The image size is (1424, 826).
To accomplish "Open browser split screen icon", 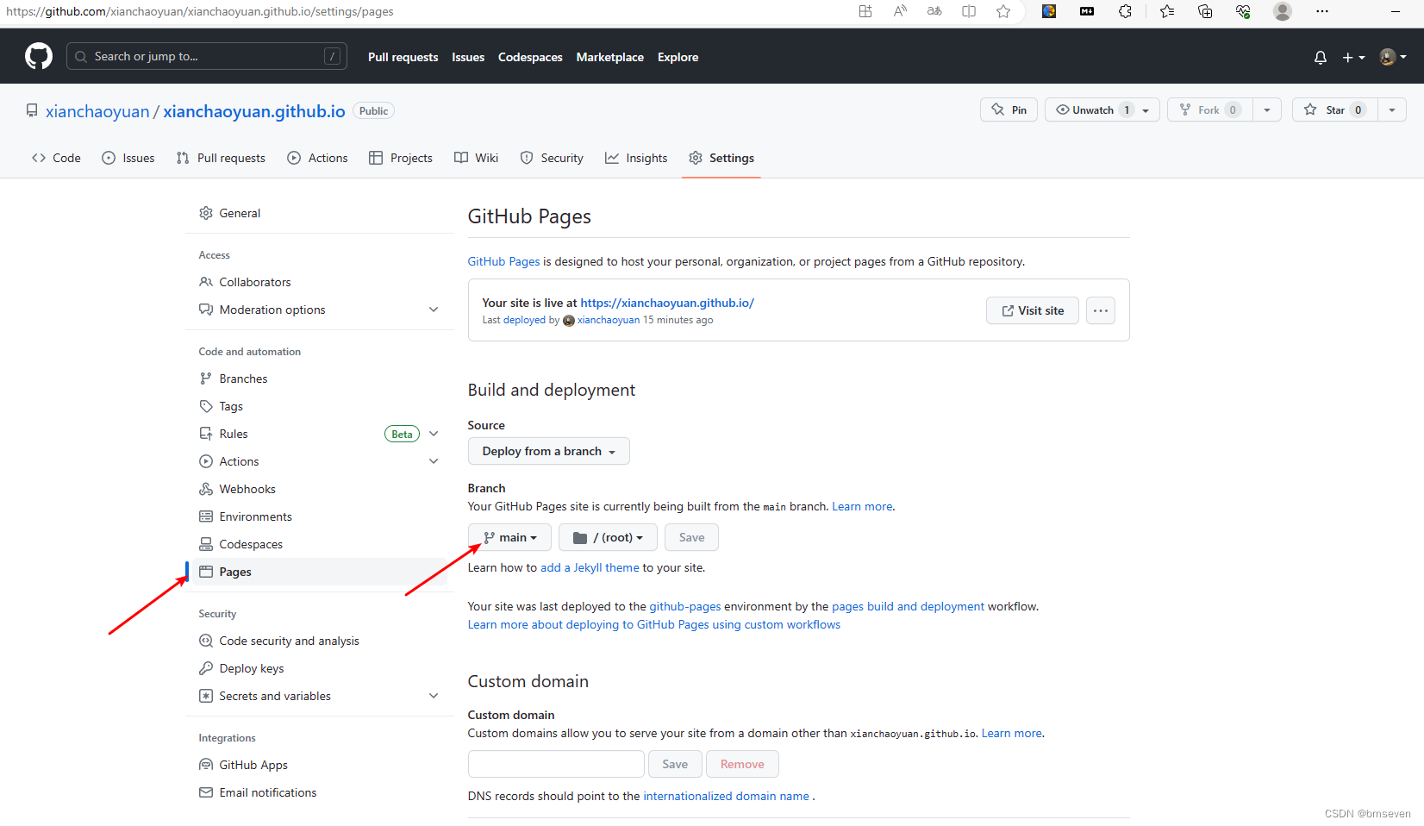I will (969, 11).
